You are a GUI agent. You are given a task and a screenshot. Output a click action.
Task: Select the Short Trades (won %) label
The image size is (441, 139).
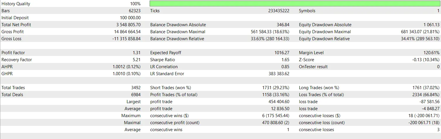tap(170, 88)
